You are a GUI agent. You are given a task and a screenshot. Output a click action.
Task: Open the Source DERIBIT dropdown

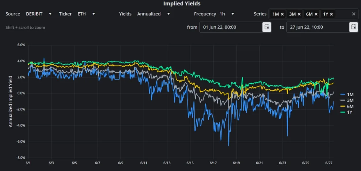[x=39, y=14]
